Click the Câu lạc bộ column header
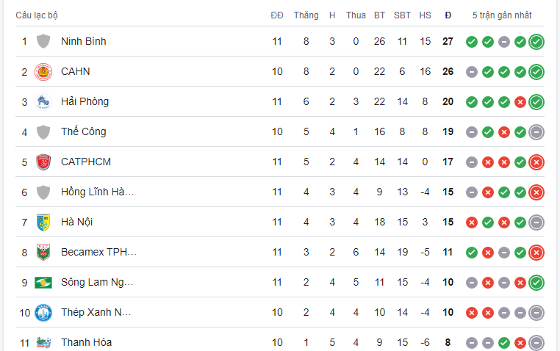Viewport: 560px width, 351px height. point(37,15)
